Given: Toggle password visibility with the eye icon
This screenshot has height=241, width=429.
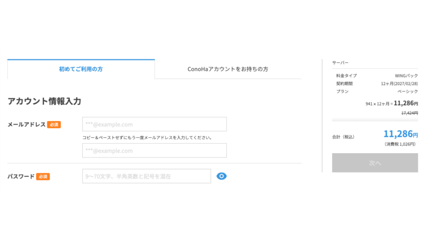Looking at the screenshot, I should click(222, 176).
